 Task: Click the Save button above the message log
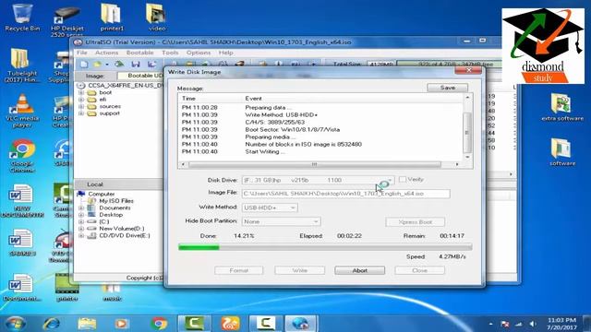(447, 88)
